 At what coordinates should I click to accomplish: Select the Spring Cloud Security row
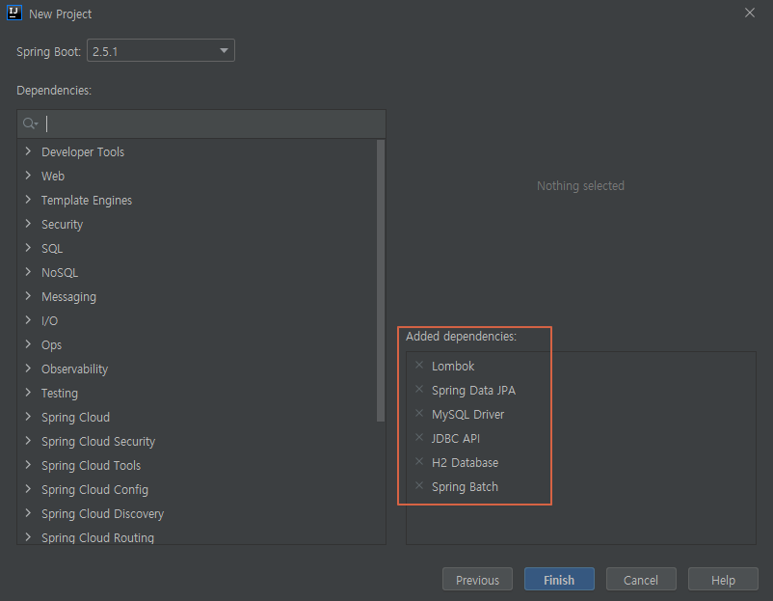click(197, 442)
